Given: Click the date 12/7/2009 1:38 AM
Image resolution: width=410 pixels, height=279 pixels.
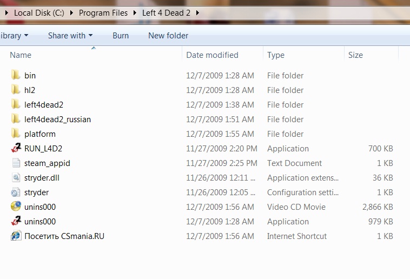Looking at the screenshot, I should [x=220, y=105].
